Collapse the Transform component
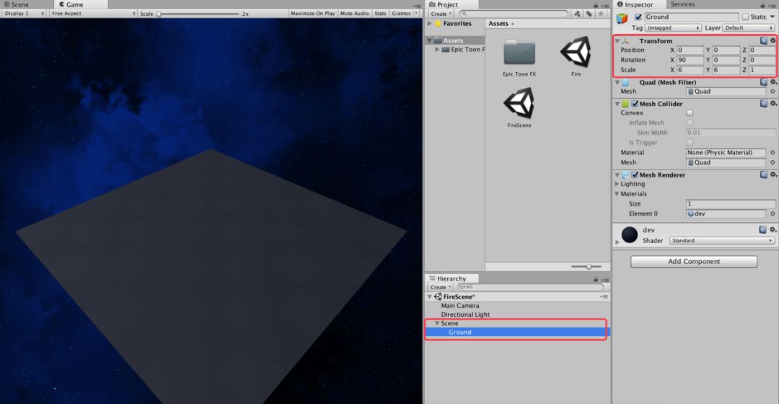 pos(617,40)
